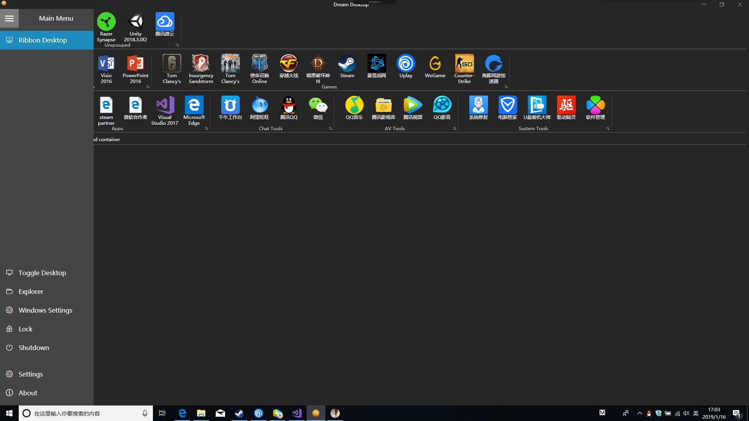Expand the Apps group launcher arrow

(206, 129)
